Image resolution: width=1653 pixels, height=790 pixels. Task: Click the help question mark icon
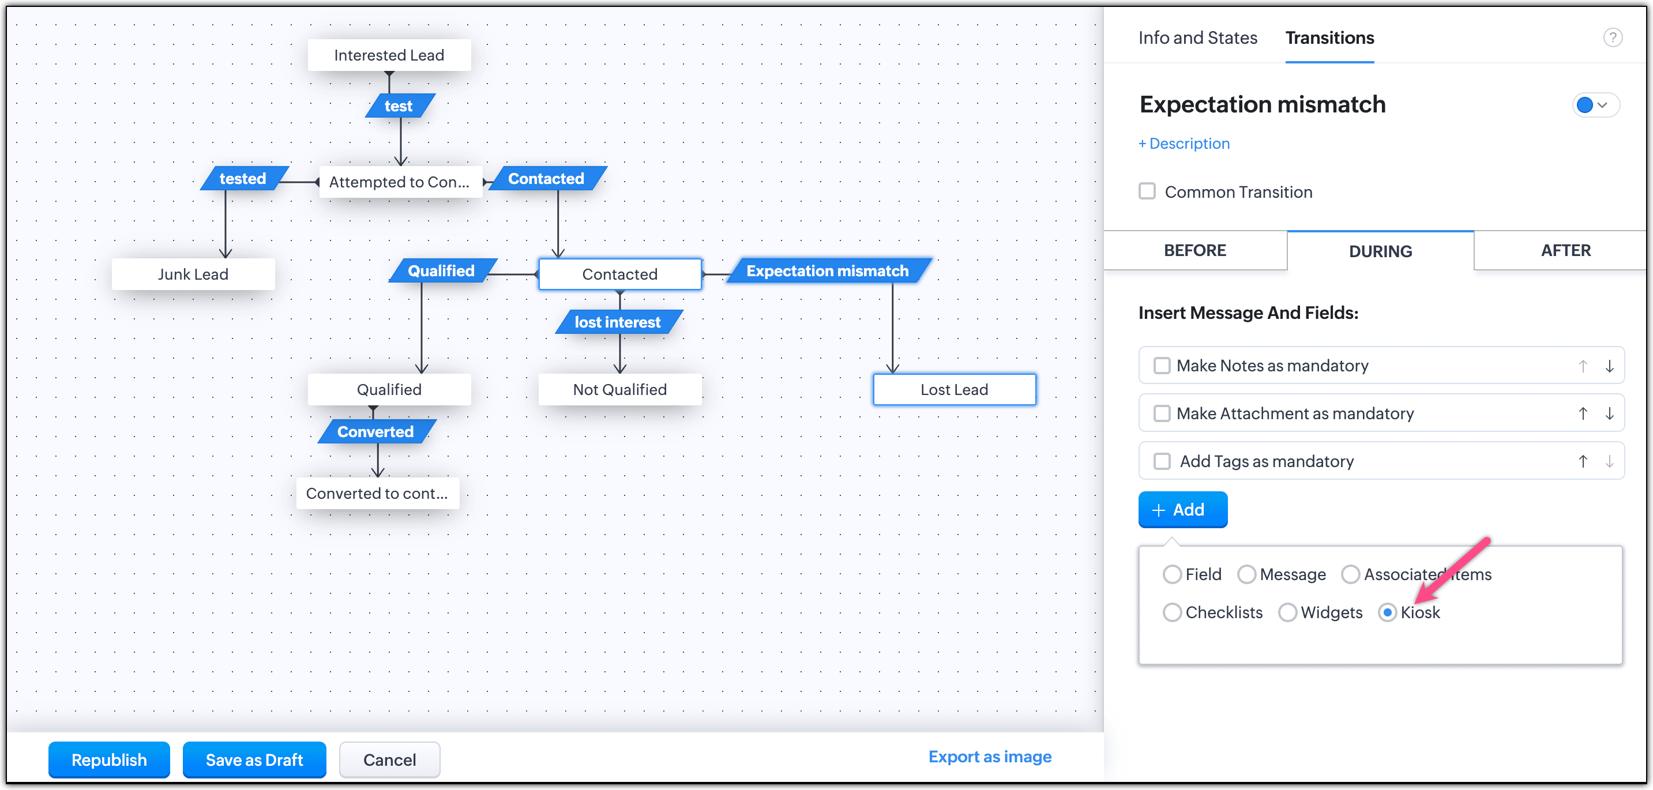[1612, 38]
